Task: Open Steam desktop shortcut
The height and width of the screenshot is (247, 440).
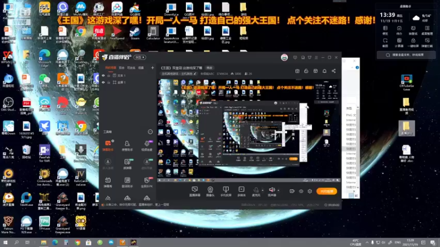Action: tap(135, 33)
